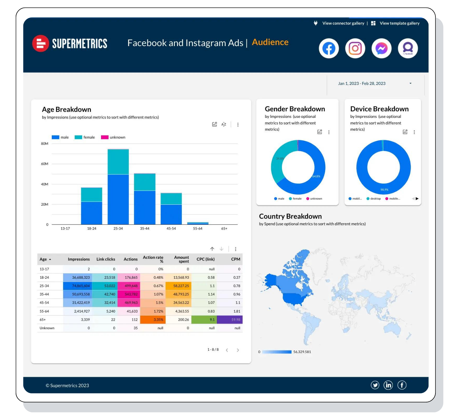The width and height of the screenshot is (452, 419).
Task: Open three-dot menu above the Age table
Action: coord(236,249)
